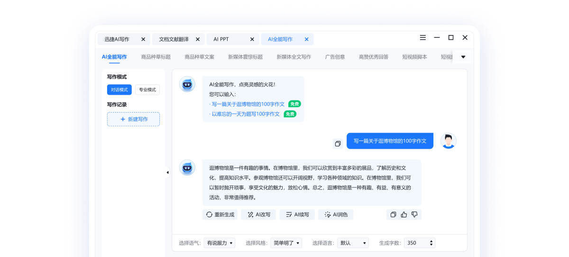Screen dimensions: 569x257
Task: Open the 选择语气 dropdown
Action: pyautogui.click(x=219, y=243)
